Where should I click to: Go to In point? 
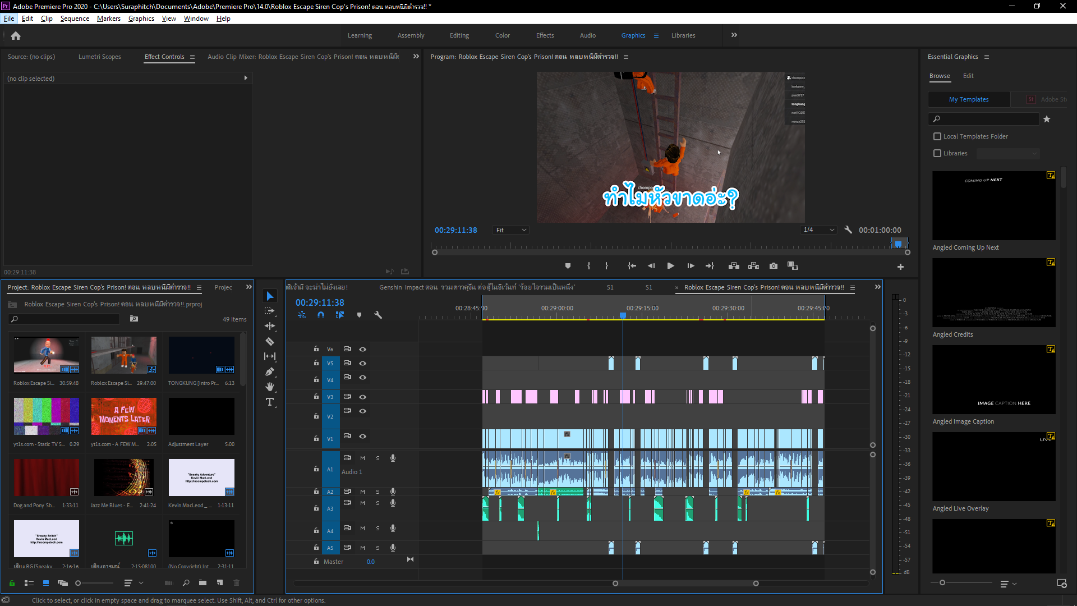tap(632, 266)
